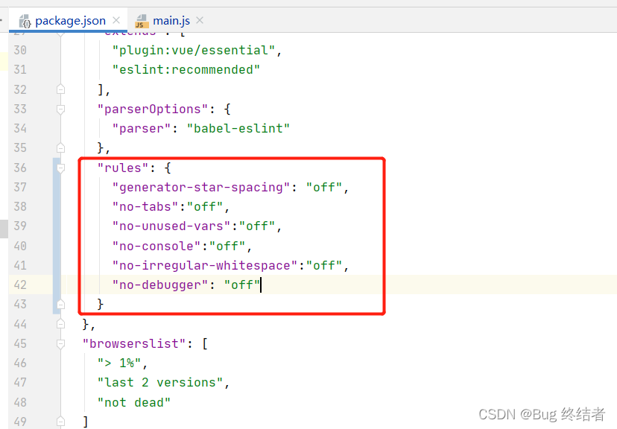Click line number 40 in gutter
617x429 pixels.
pyautogui.click(x=20, y=247)
